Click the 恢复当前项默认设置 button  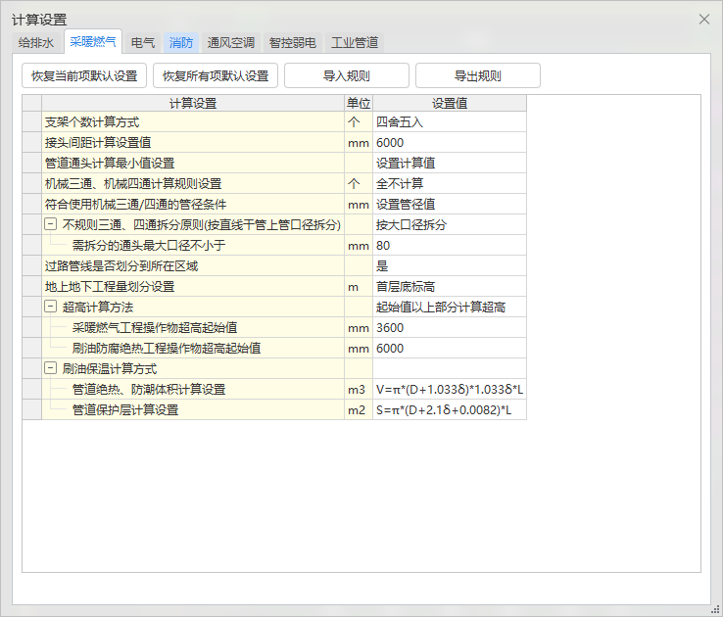point(84,75)
